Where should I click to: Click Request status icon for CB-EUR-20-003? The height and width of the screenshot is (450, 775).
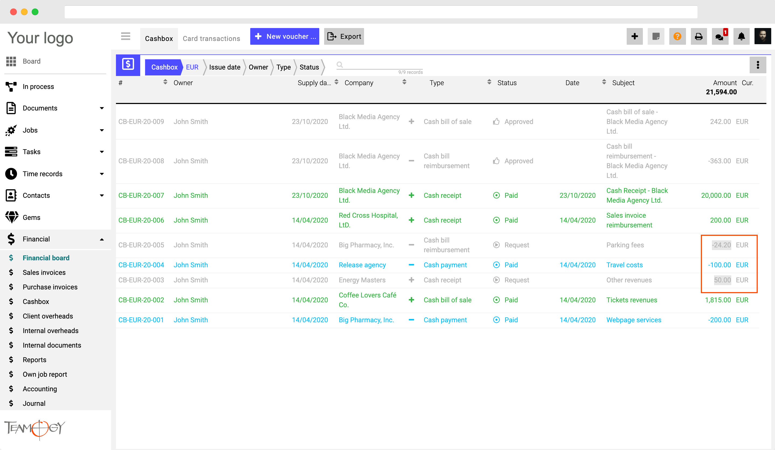[x=496, y=280]
